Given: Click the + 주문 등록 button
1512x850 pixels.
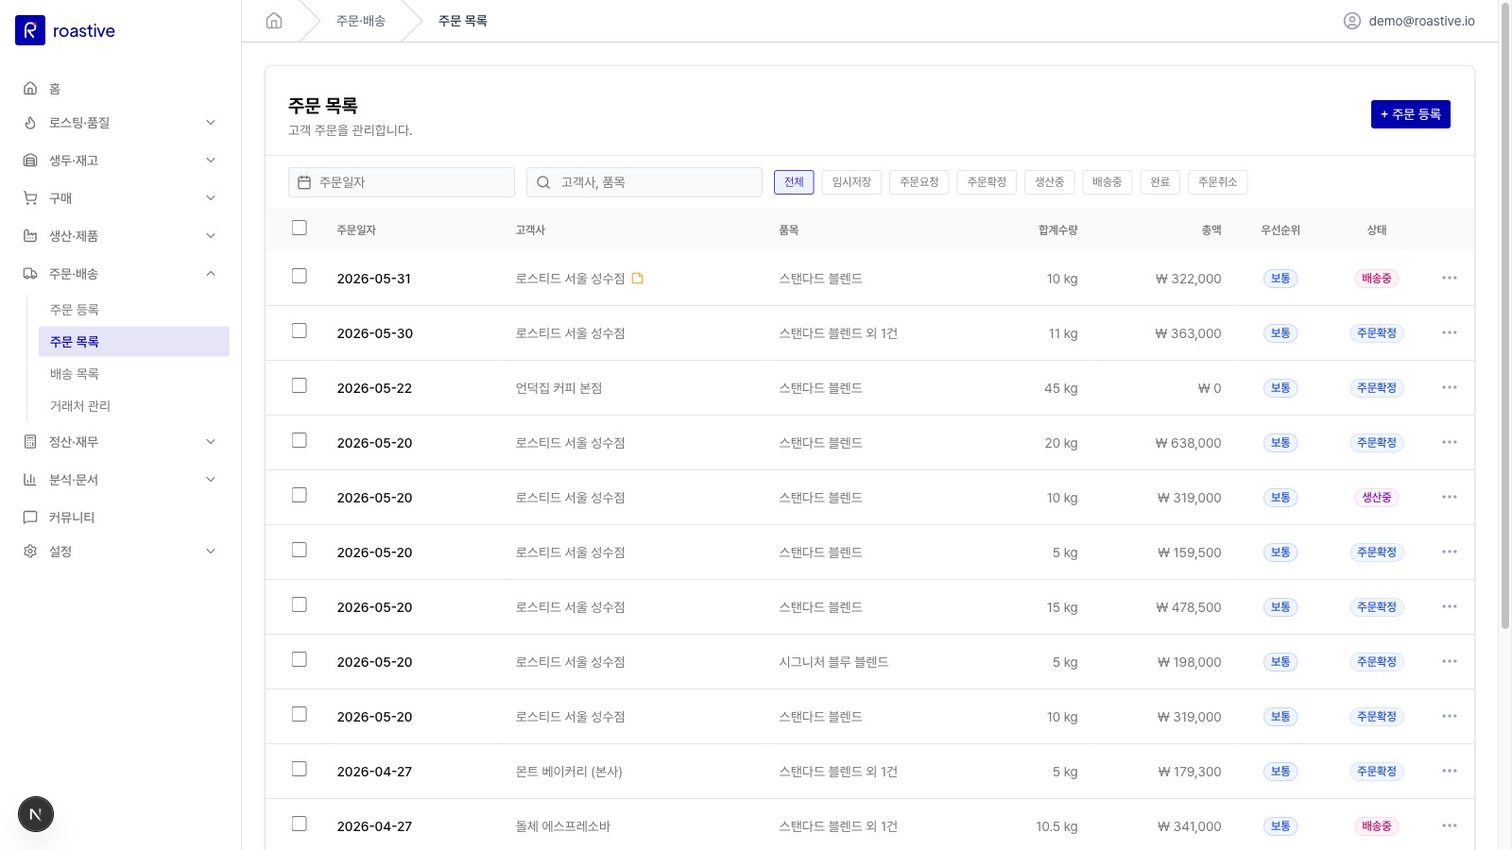Looking at the screenshot, I should pyautogui.click(x=1411, y=114).
